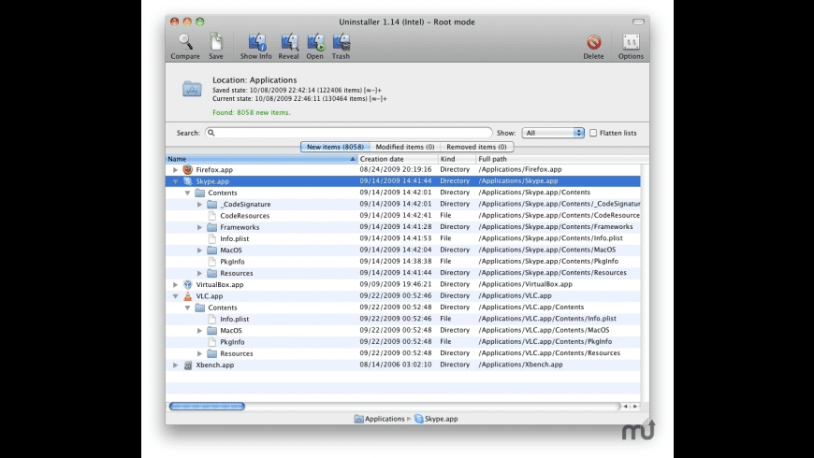
Task: Enable the Flatten lists checkbox
Action: click(593, 133)
